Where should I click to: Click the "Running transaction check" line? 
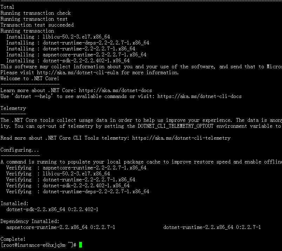click(x=35, y=13)
